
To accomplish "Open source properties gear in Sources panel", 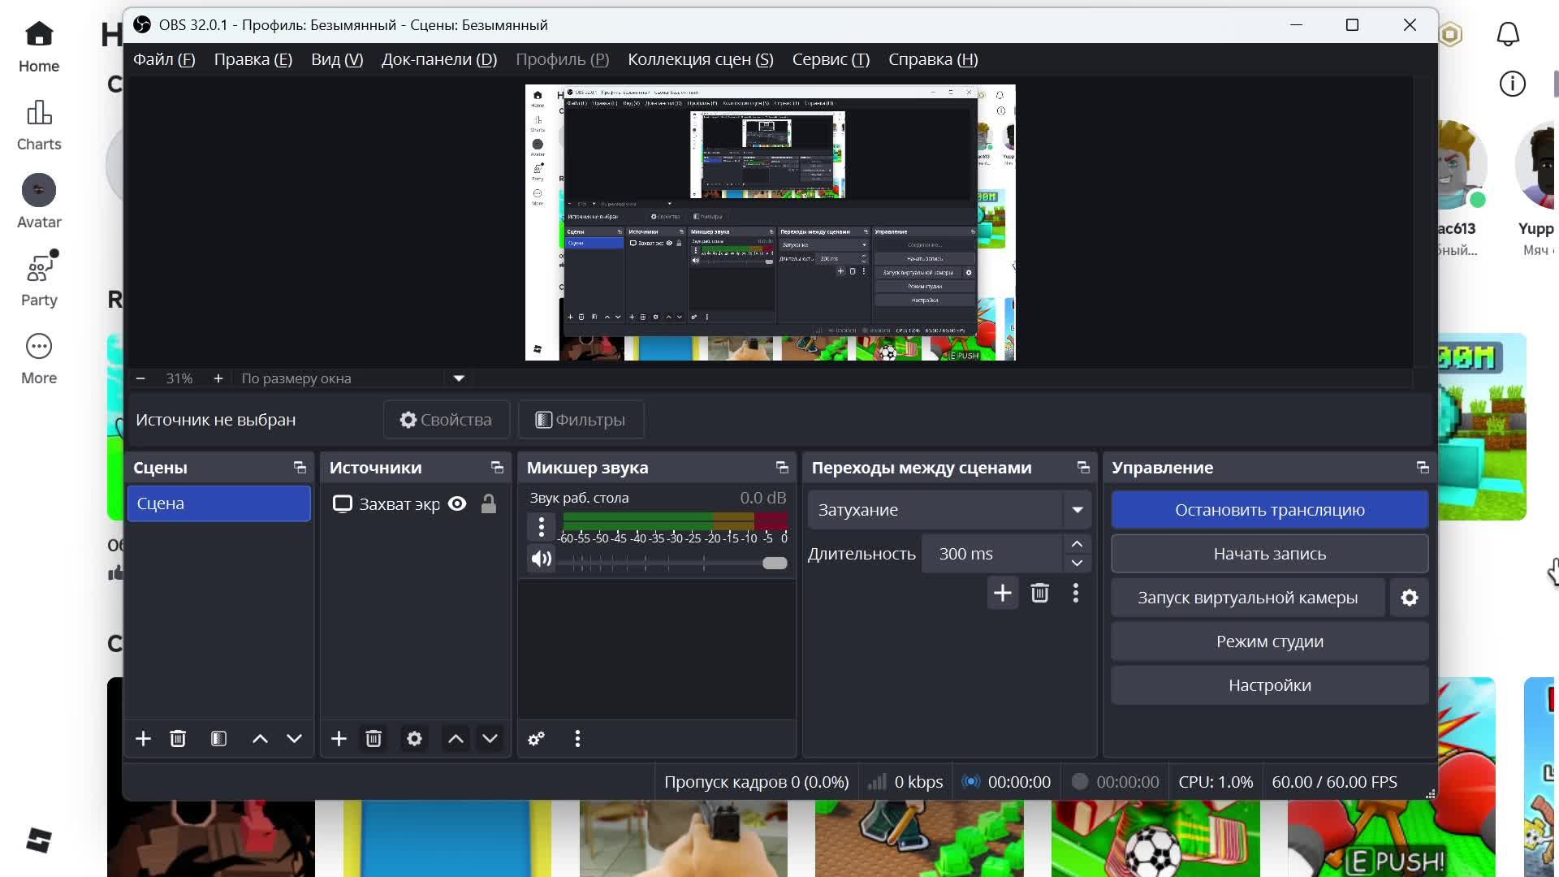I will pos(414,739).
